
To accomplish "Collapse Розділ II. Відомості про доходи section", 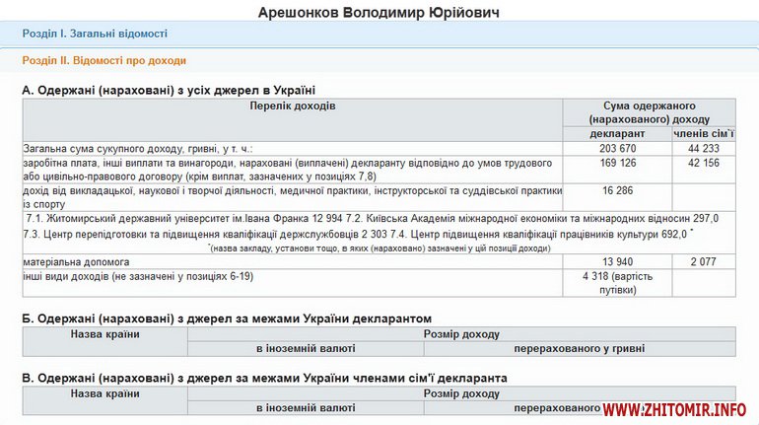I will [103, 60].
